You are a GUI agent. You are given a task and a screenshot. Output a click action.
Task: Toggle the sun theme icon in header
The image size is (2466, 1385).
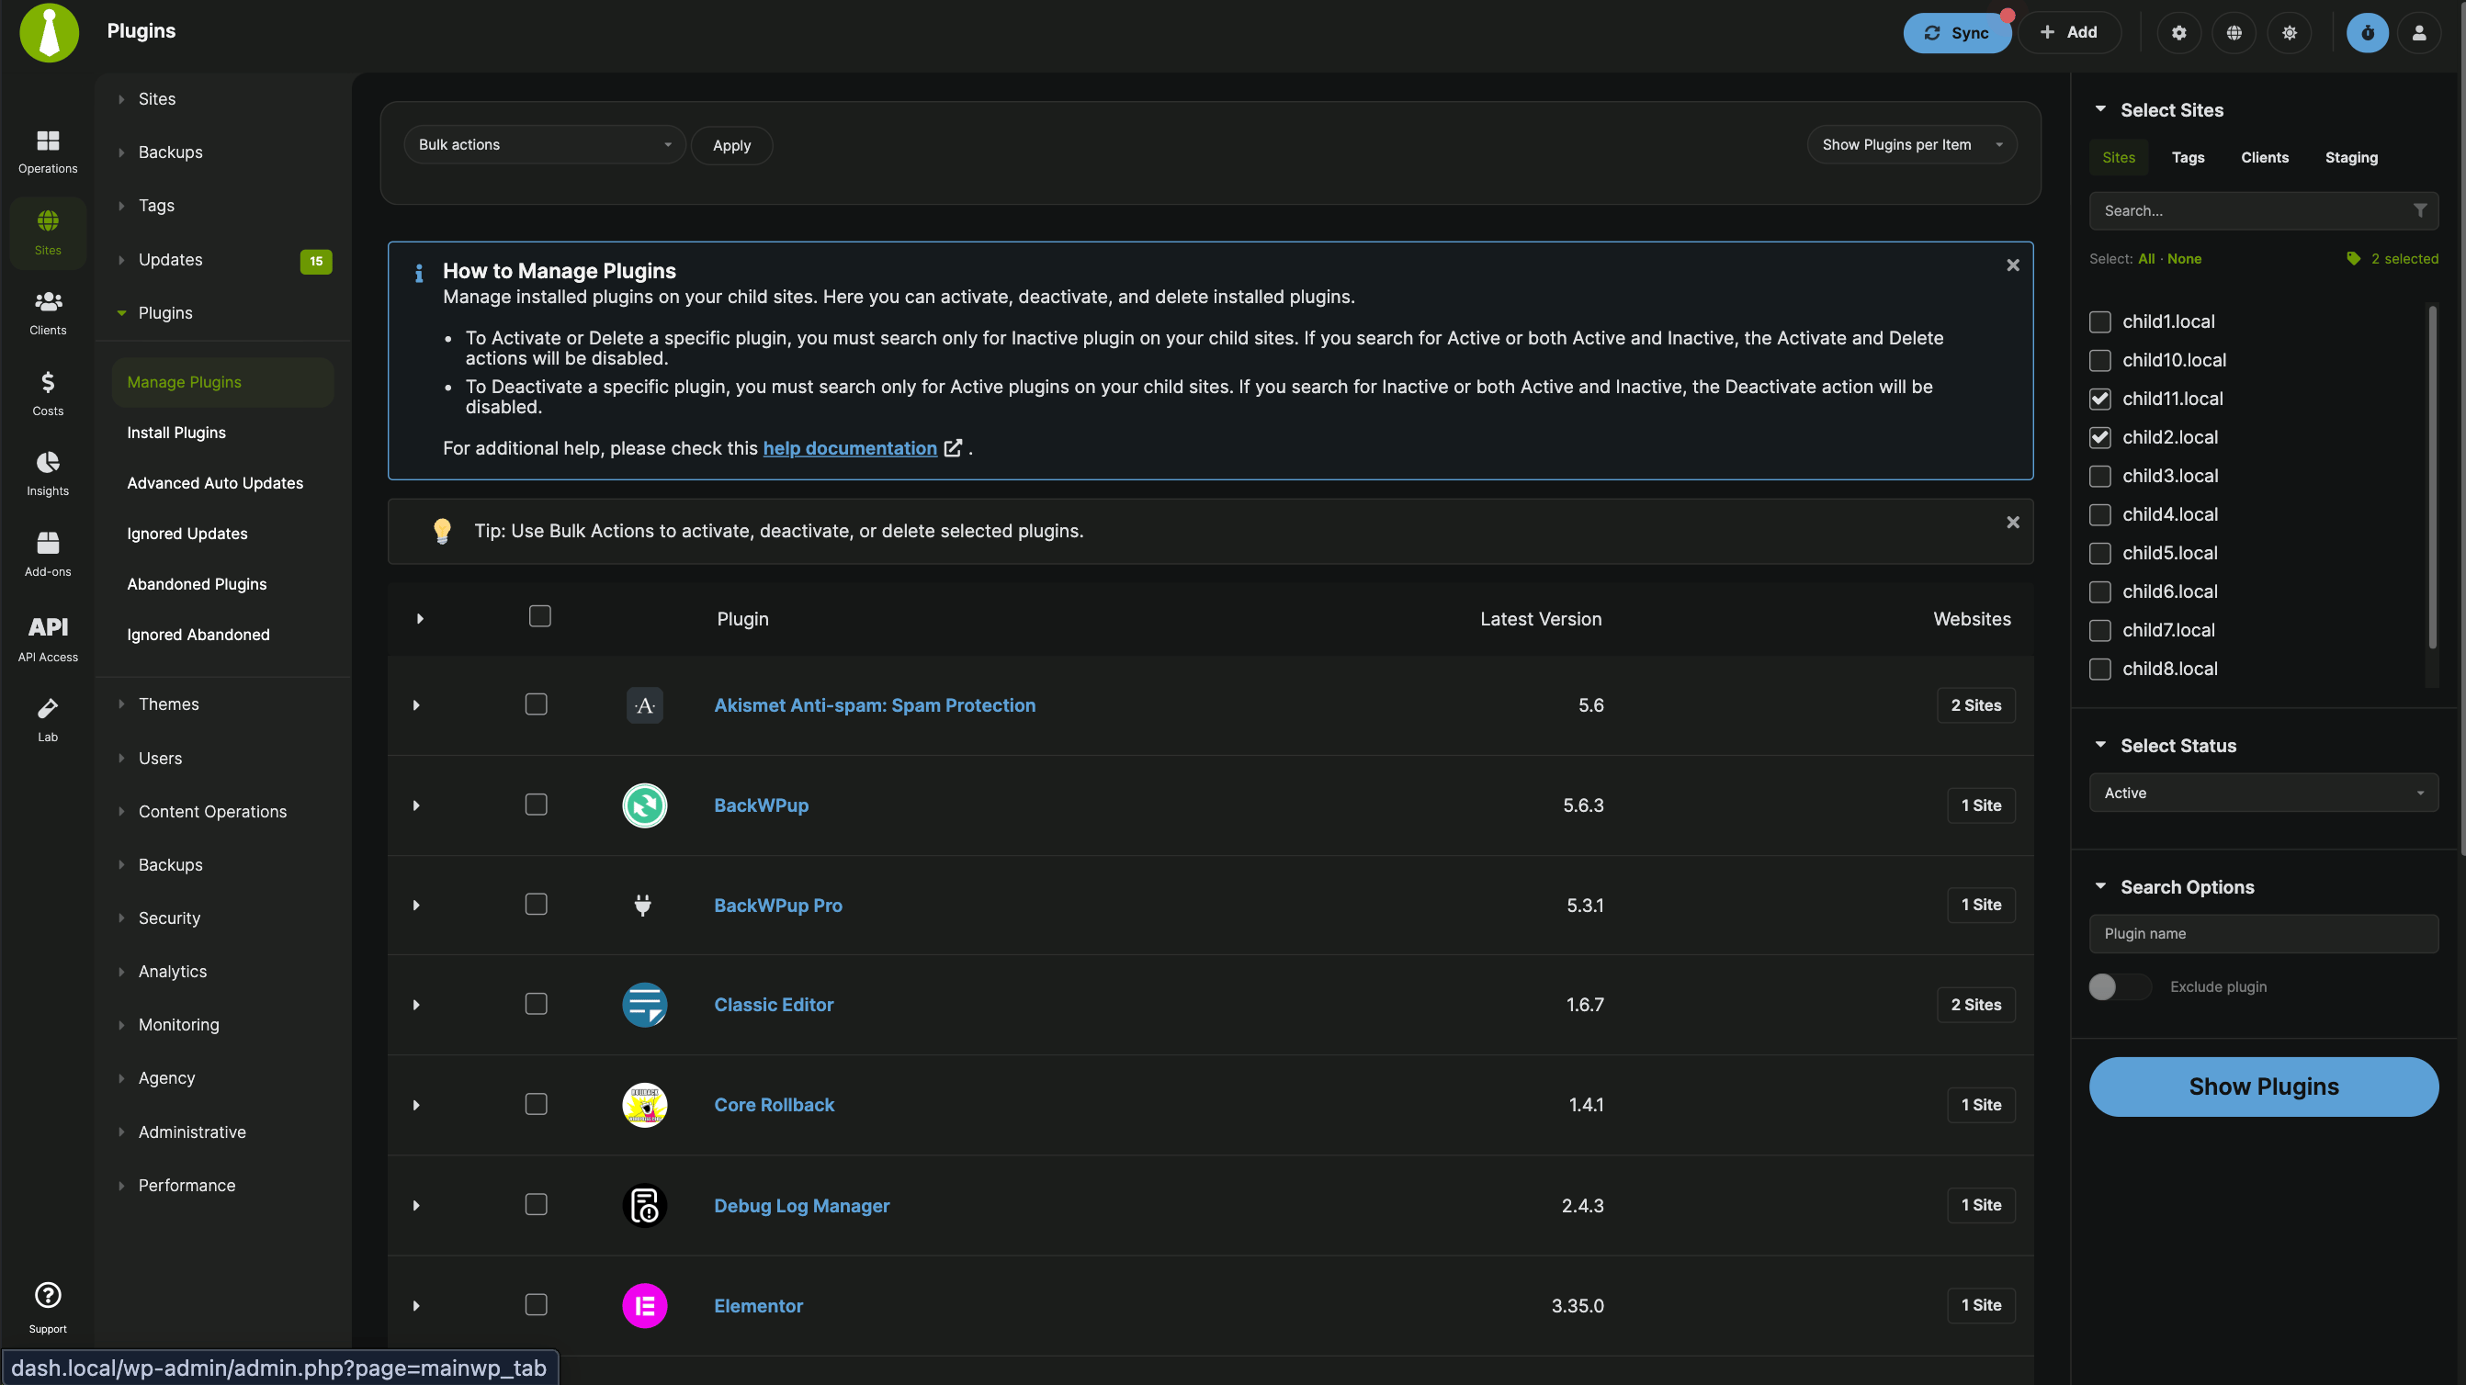point(2289,32)
